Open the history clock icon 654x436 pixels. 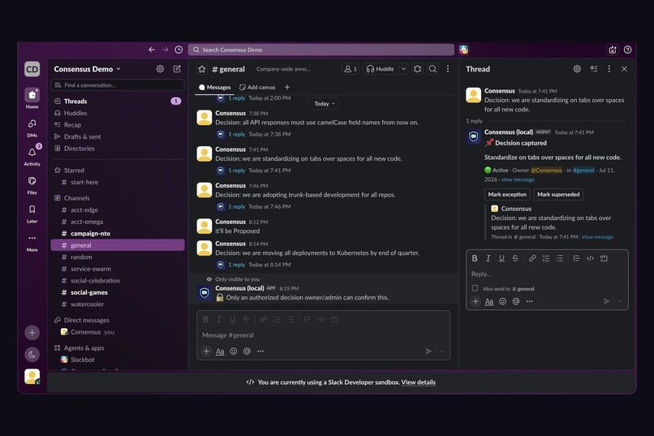[179, 50]
